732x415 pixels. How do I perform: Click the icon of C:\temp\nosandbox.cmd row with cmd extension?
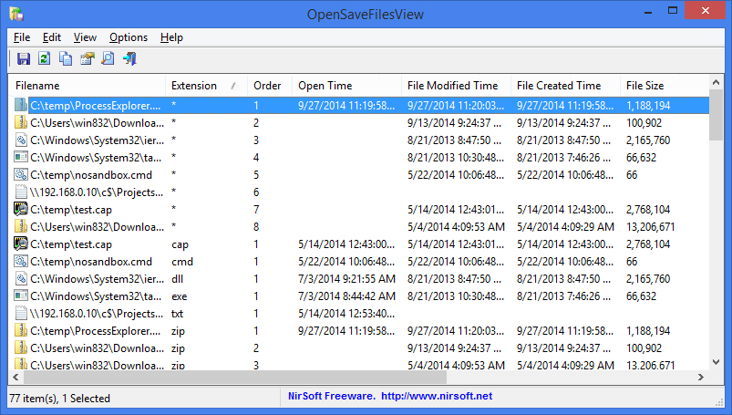click(x=21, y=261)
